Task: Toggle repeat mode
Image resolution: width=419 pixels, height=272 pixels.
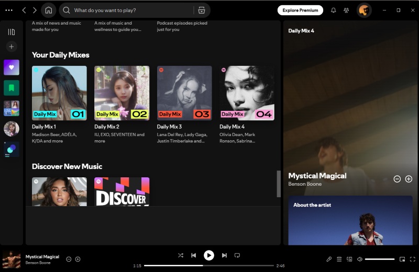Action: pos(237,255)
